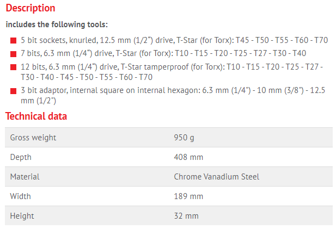This screenshot has width=336, height=229.
Task: Click the 5 bit sockets description text
Action: tap(174, 40)
